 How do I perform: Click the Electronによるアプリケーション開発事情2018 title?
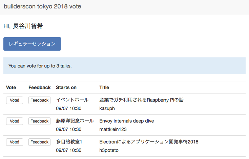(x=149, y=142)
